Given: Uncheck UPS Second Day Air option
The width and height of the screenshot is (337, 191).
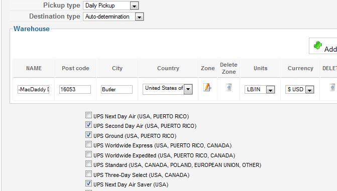Looking at the screenshot, I should point(88,125).
